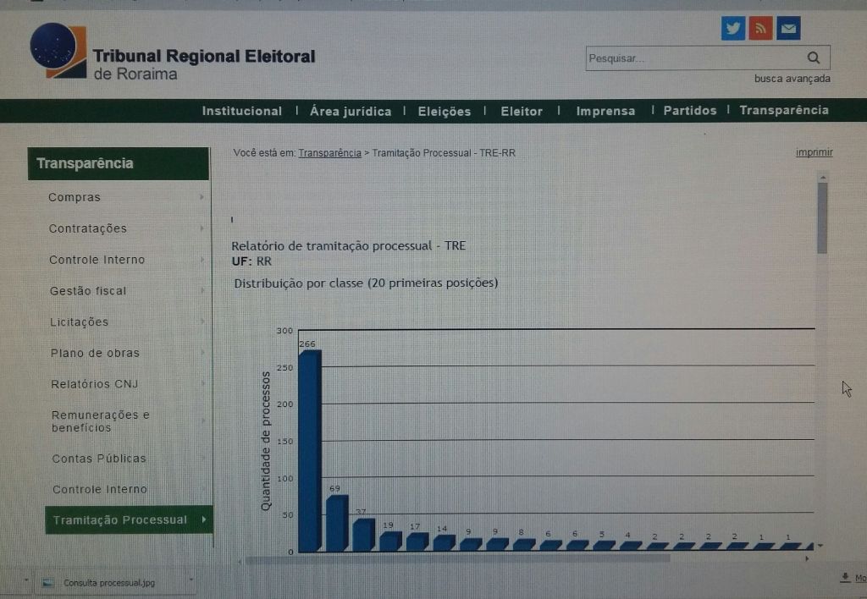867x599 pixels.
Task: Click the Consulta processual.jpg file icon
Action: coord(48,582)
